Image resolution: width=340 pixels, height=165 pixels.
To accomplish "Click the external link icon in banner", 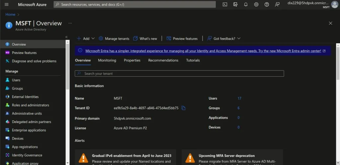I will coord(324,51).
